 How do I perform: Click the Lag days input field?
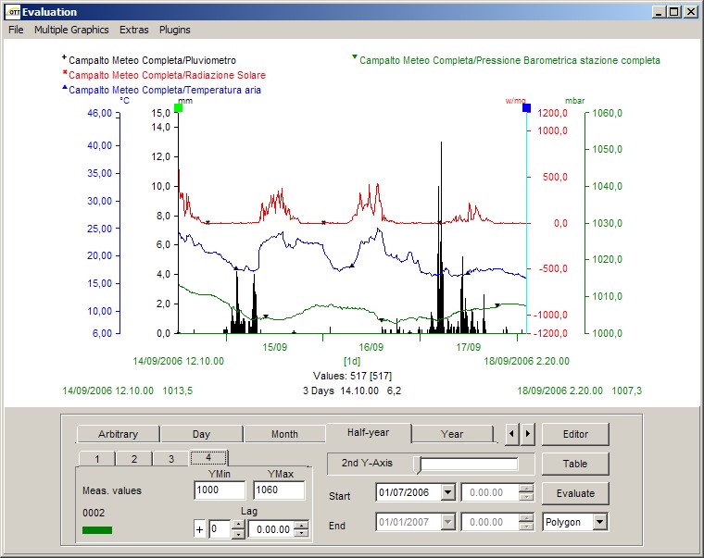coord(220,529)
